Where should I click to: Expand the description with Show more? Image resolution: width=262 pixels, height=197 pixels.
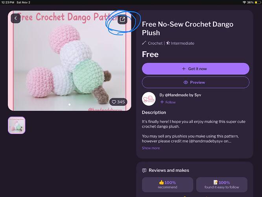point(151,148)
